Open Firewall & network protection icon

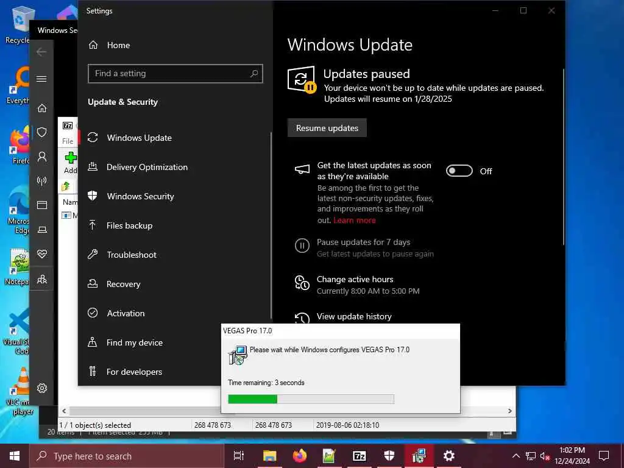point(42,181)
